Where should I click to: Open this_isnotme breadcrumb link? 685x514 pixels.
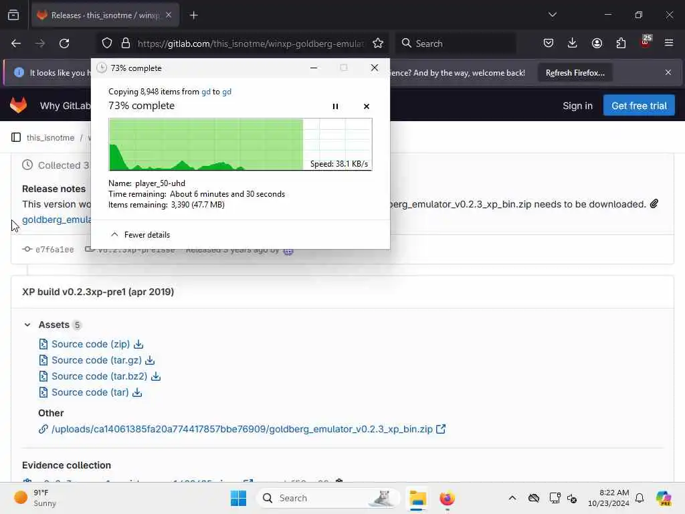click(50, 138)
